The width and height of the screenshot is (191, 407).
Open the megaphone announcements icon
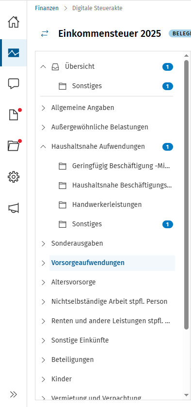click(14, 208)
